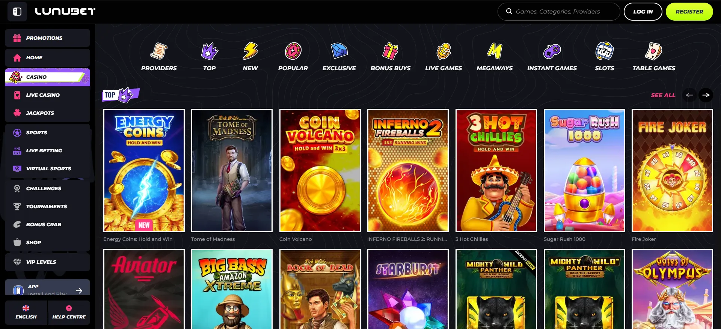
Task: Click the Virtual Sports icon in sidebar
Action: (17, 168)
